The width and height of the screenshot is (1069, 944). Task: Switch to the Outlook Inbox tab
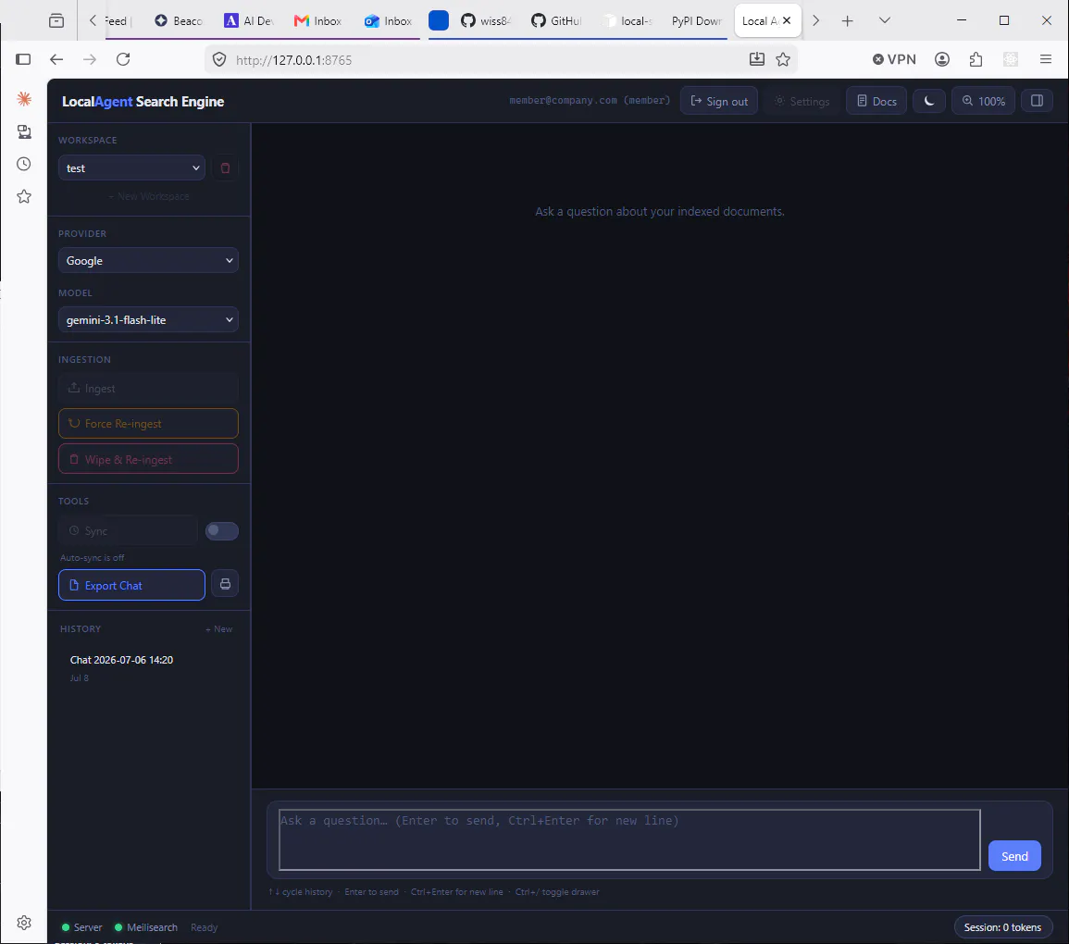389,20
